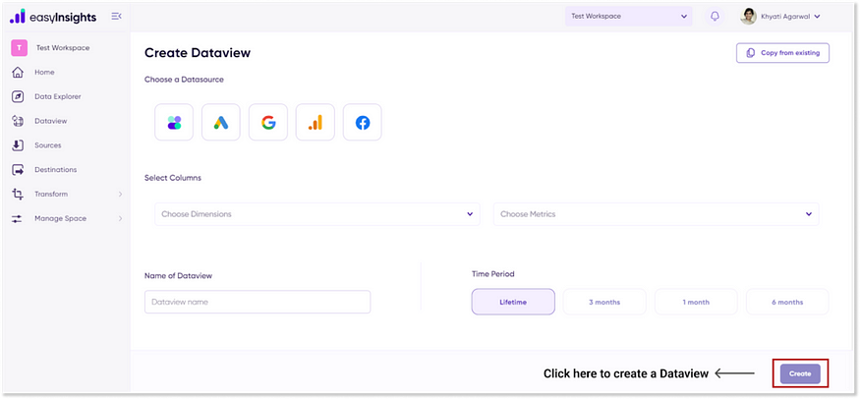This screenshot has height=399, width=860.
Task: Select 3 months time period
Action: coord(604,302)
